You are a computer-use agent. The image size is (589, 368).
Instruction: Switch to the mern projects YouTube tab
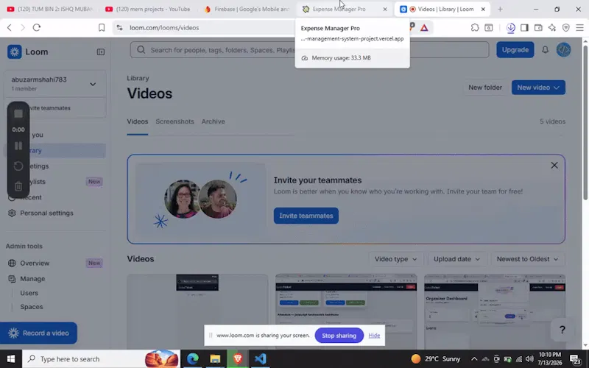(x=148, y=9)
